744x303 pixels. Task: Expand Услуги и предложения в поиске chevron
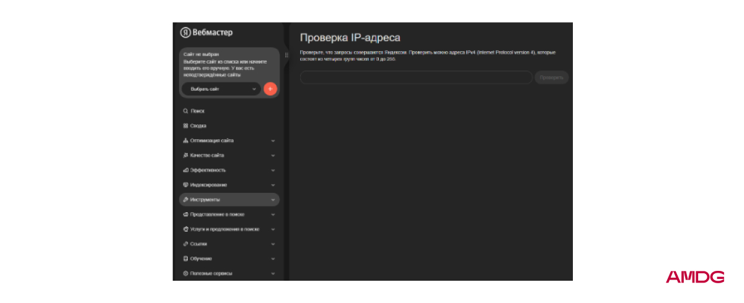coord(273,229)
